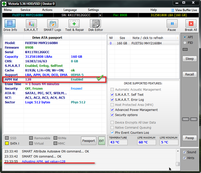The height and width of the screenshot is (173, 201).
Task: Toggle the Hints checkbox
Action: pyautogui.click(x=184, y=158)
